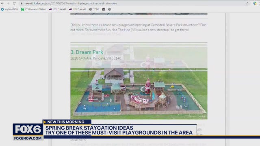Click the Kenosha address text under Dream Park
Viewport: 260px width, 146px height.
pyautogui.click(x=96, y=58)
